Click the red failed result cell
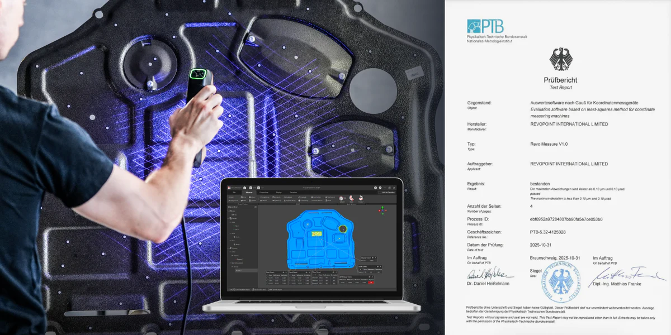This screenshot has height=335, width=671. 370,283
